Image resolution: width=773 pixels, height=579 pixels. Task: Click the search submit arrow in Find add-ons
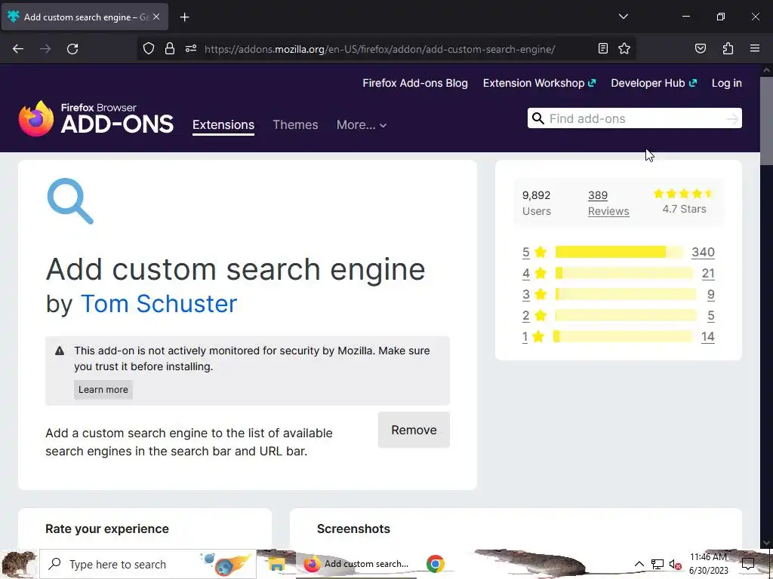[x=732, y=118]
